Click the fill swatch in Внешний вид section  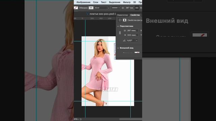[x=137, y=52]
